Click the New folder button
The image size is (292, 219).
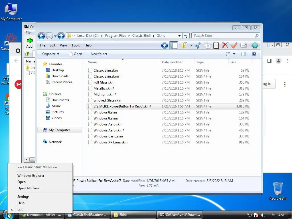click(x=99, y=54)
